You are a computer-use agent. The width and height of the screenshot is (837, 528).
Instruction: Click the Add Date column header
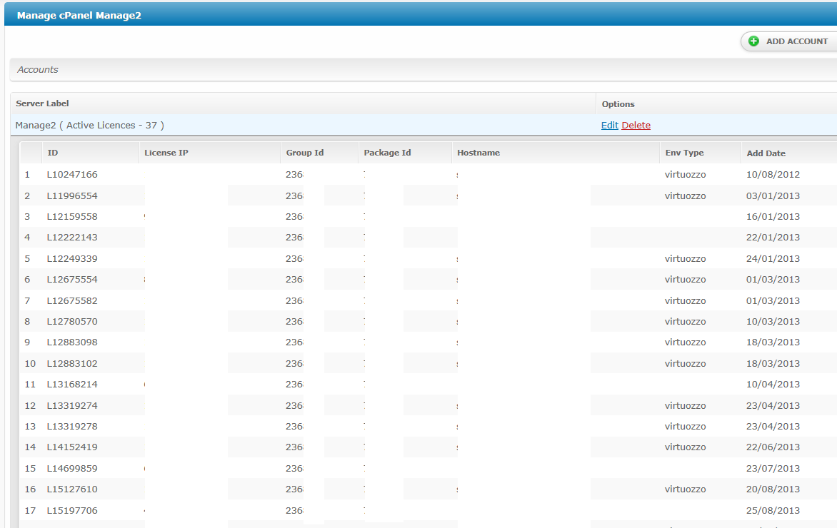766,153
